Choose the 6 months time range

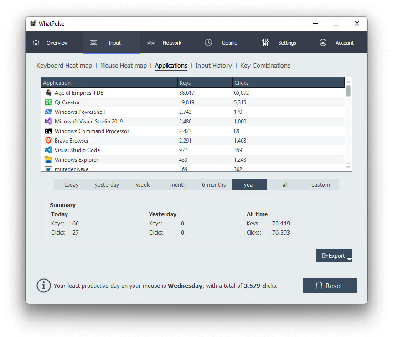(214, 184)
